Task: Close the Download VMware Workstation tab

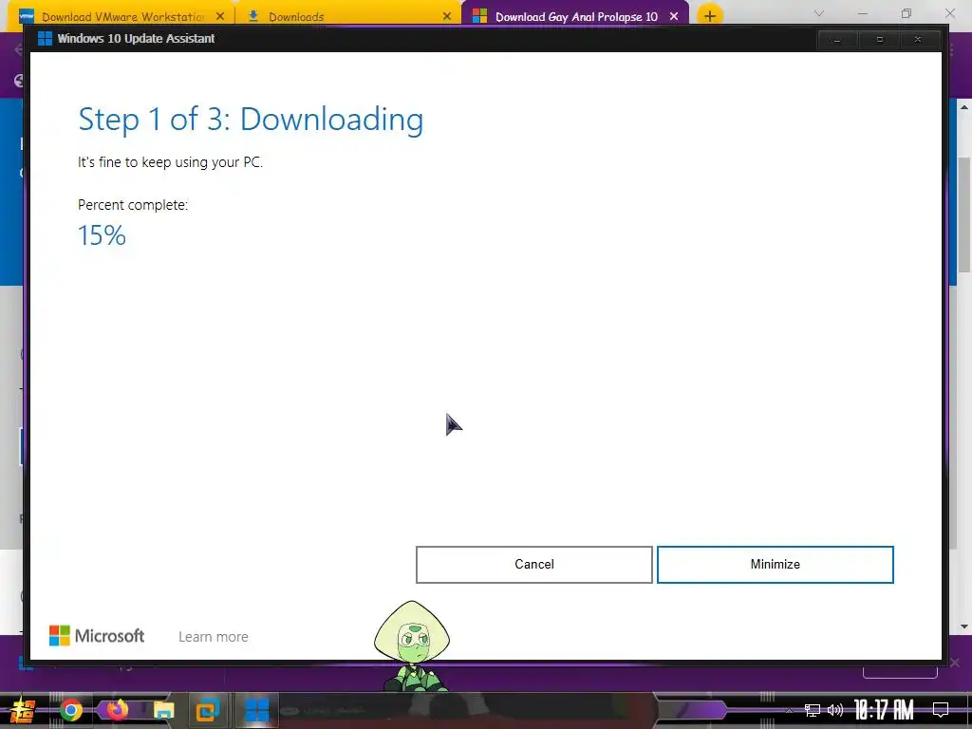Action: 220,16
